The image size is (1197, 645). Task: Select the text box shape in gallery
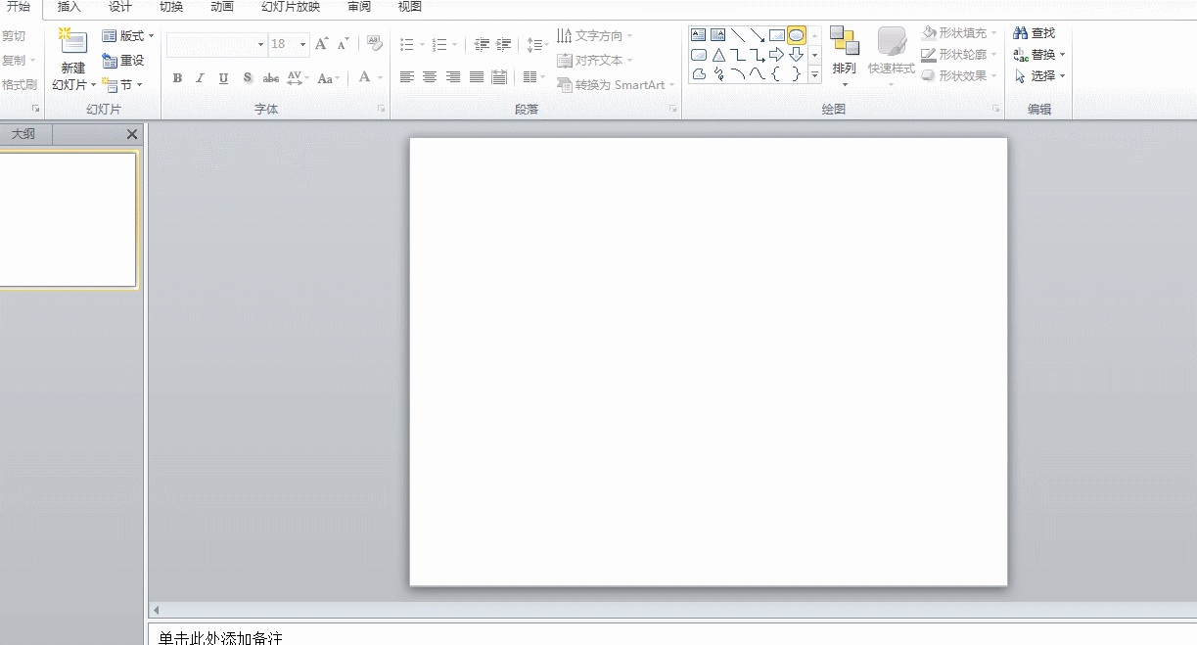pyautogui.click(x=699, y=35)
